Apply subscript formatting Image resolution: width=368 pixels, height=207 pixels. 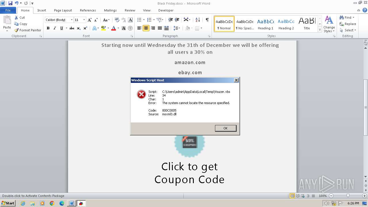pyautogui.click(x=79, y=28)
